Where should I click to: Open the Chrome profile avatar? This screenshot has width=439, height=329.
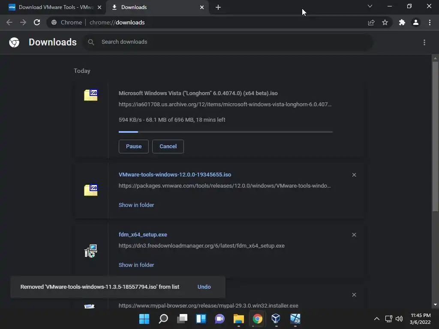coord(416,22)
